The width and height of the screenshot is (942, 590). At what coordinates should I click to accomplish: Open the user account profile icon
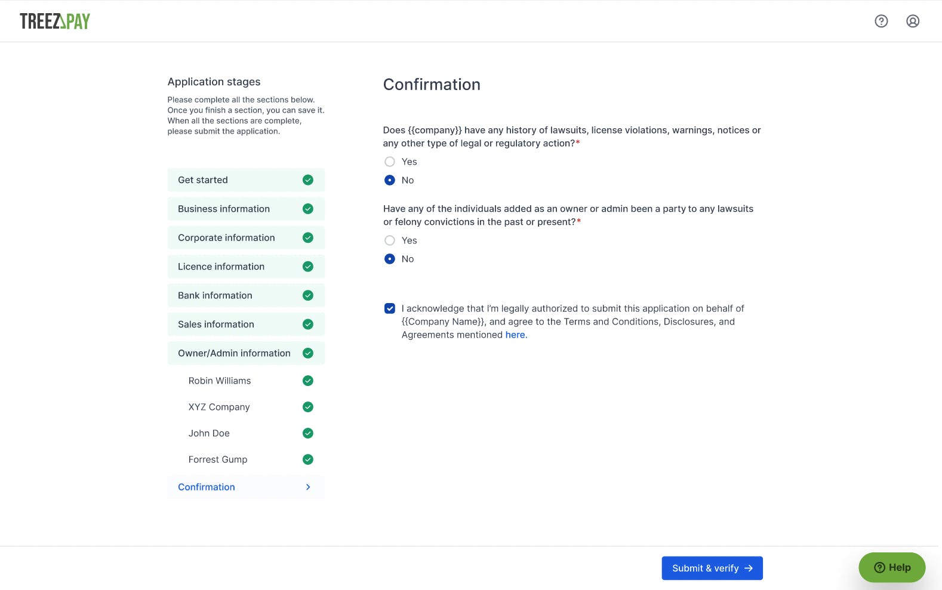point(913,21)
